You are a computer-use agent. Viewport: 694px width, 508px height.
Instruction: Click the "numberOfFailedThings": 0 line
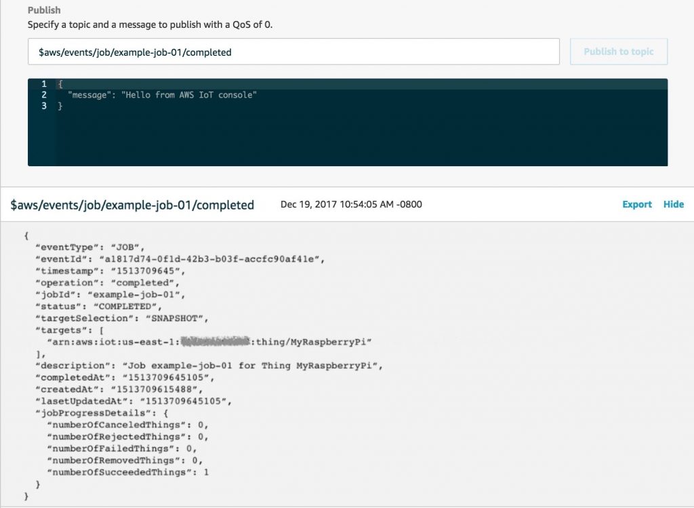coord(122,448)
